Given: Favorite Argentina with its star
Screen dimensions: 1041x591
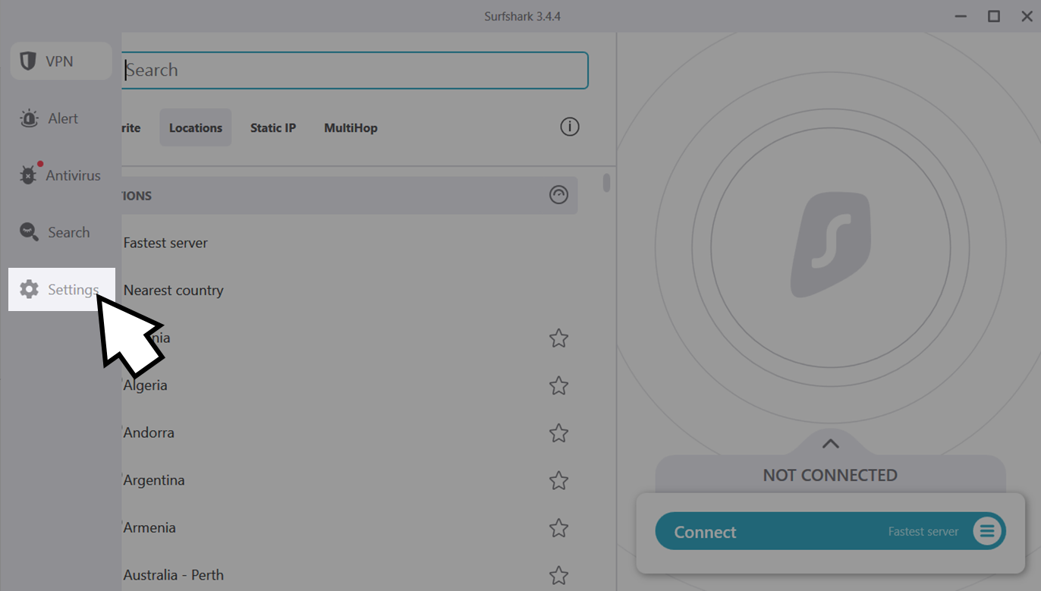Looking at the screenshot, I should pyautogui.click(x=558, y=480).
